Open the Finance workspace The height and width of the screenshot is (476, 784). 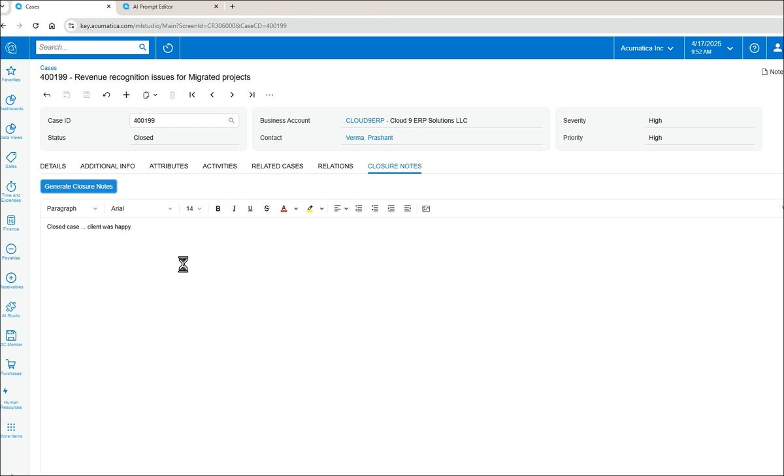pyautogui.click(x=10, y=223)
